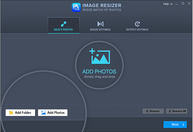Switch to the Resize Settings tab
This screenshot has width=193, height=132.
tap(100, 25)
